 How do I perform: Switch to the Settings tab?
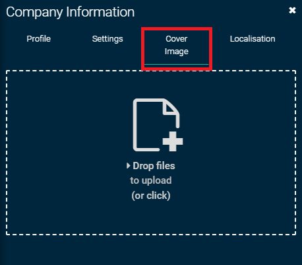(107, 39)
